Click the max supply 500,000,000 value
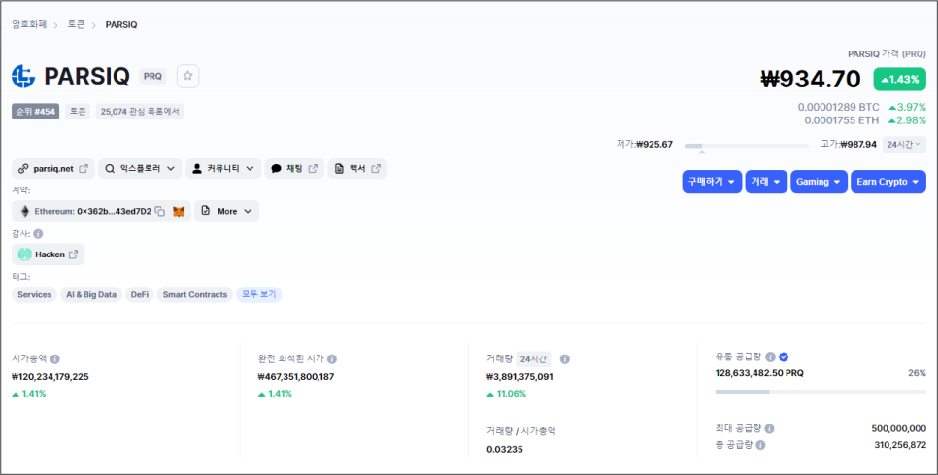Image resolution: width=938 pixels, height=475 pixels. (x=899, y=429)
